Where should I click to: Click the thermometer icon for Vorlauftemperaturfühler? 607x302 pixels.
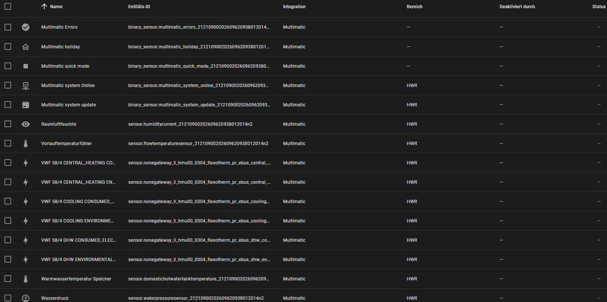[x=26, y=144]
